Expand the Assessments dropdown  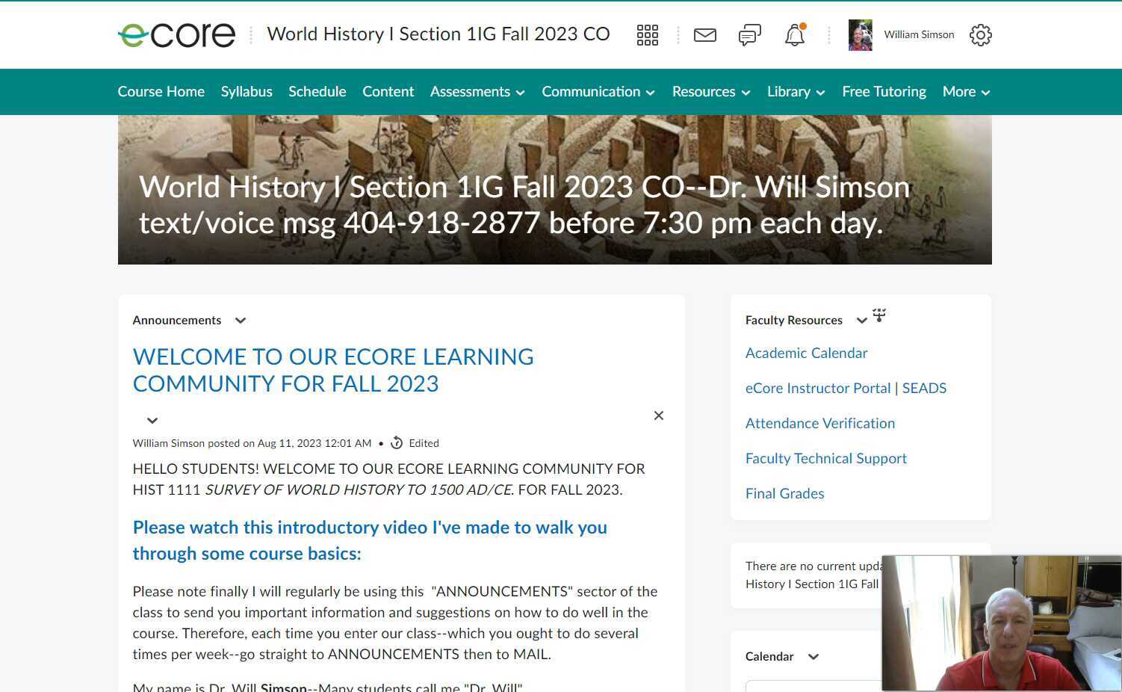click(520, 92)
